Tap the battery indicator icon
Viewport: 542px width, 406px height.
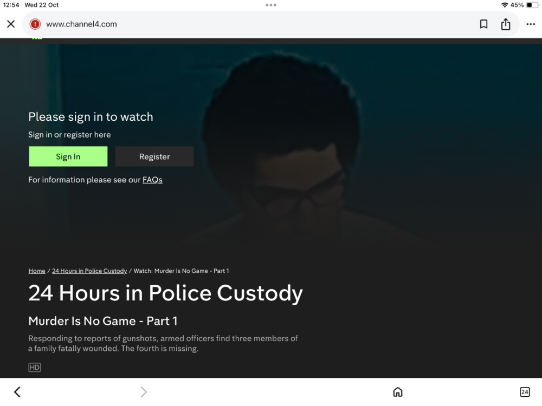point(532,5)
